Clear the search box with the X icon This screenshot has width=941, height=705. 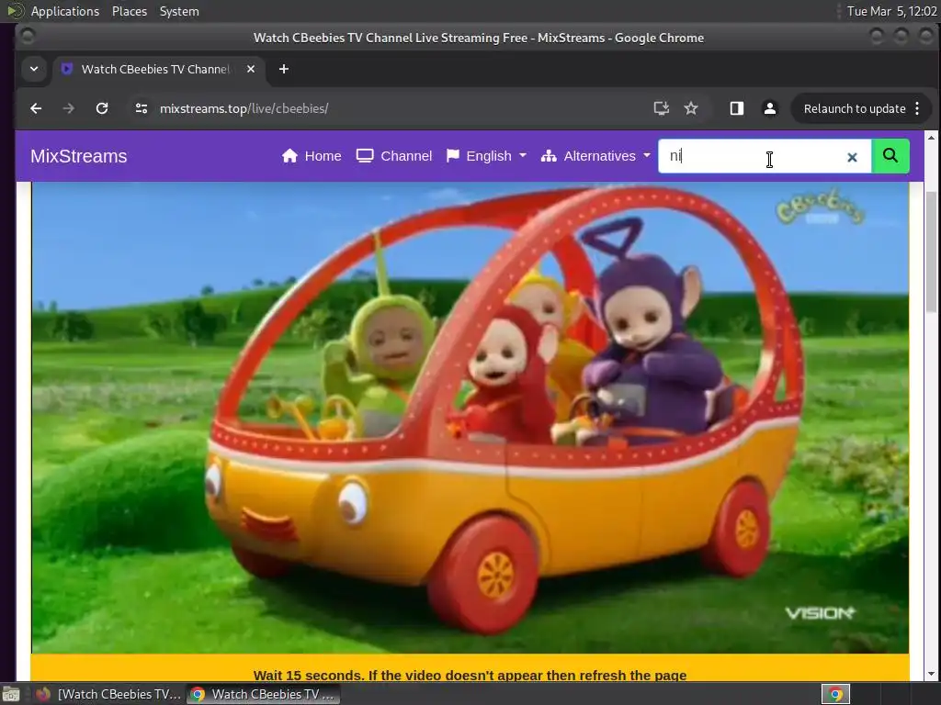pos(852,157)
